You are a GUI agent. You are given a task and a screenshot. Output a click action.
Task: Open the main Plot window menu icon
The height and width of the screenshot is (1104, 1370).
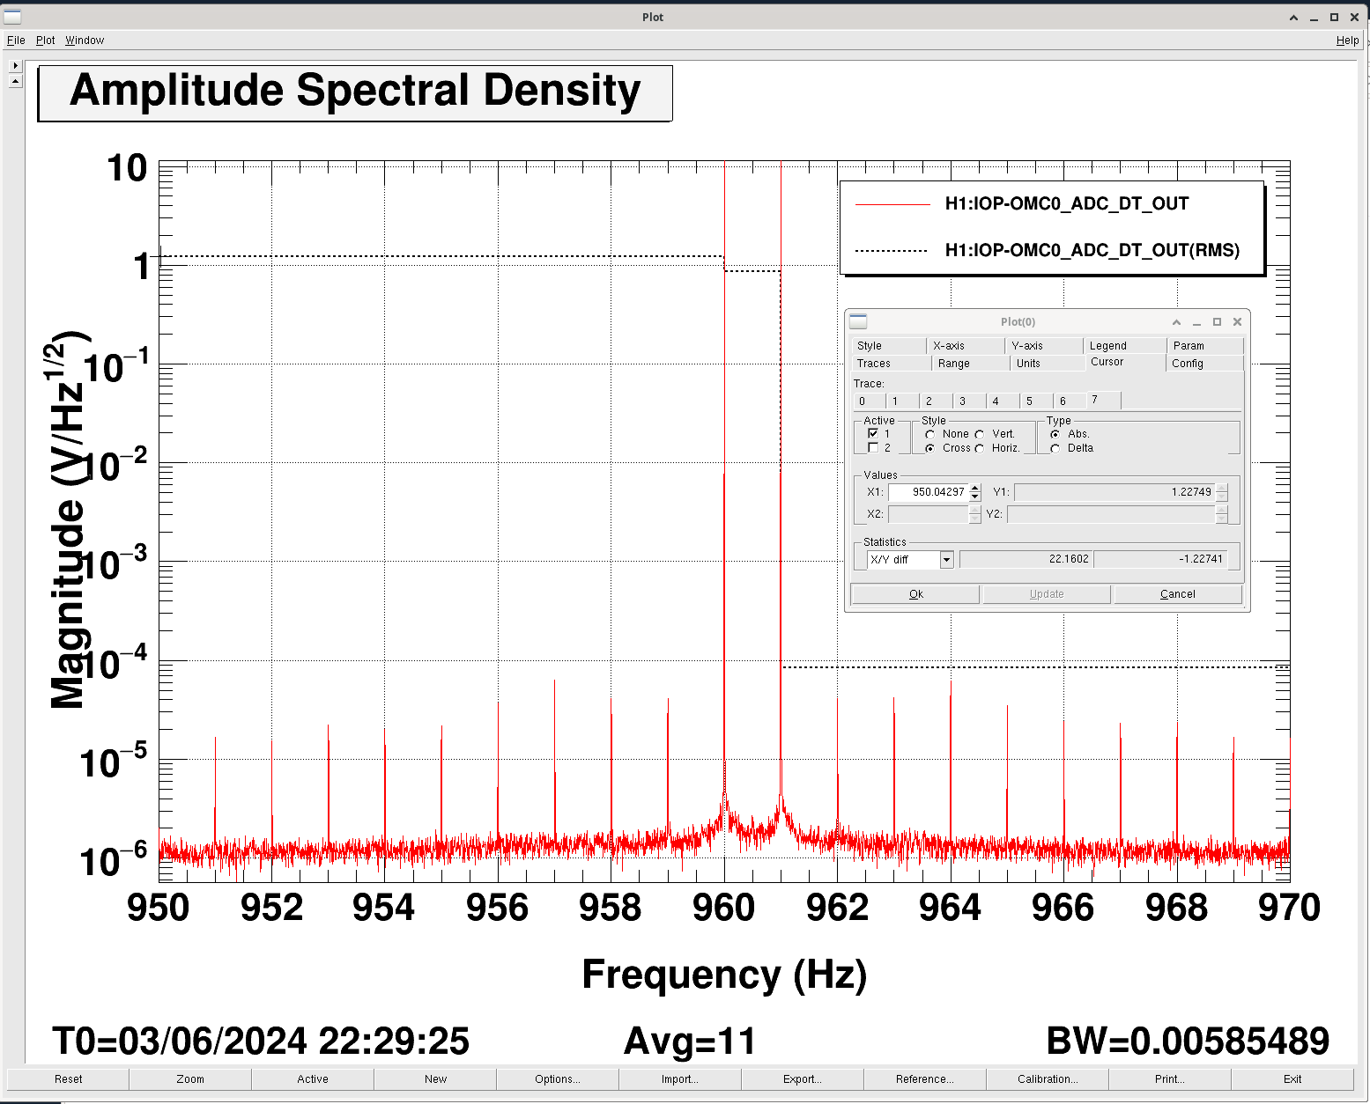click(11, 17)
